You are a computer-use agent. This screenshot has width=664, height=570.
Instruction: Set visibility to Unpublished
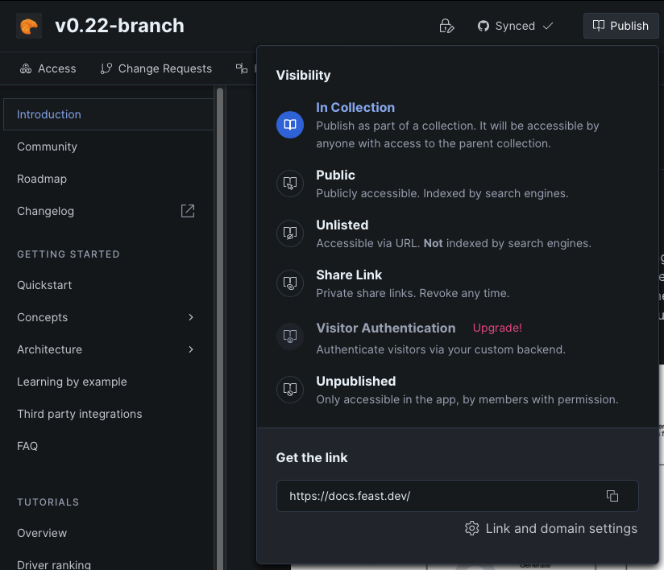(355, 382)
